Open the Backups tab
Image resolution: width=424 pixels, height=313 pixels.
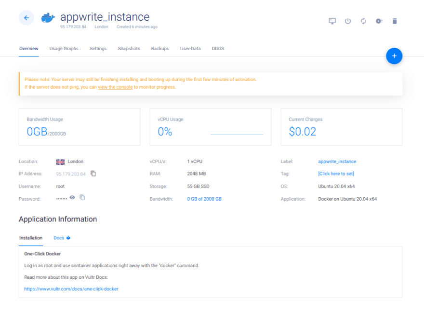tap(160, 48)
